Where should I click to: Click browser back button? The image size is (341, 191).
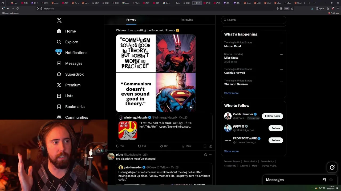click(x=8, y=8)
